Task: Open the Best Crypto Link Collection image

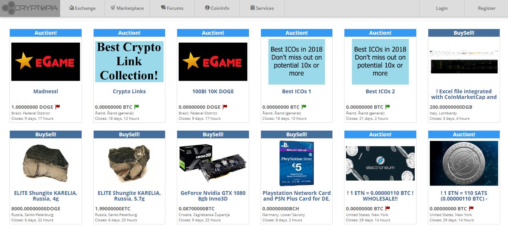Action: click(x=129, y=62)
